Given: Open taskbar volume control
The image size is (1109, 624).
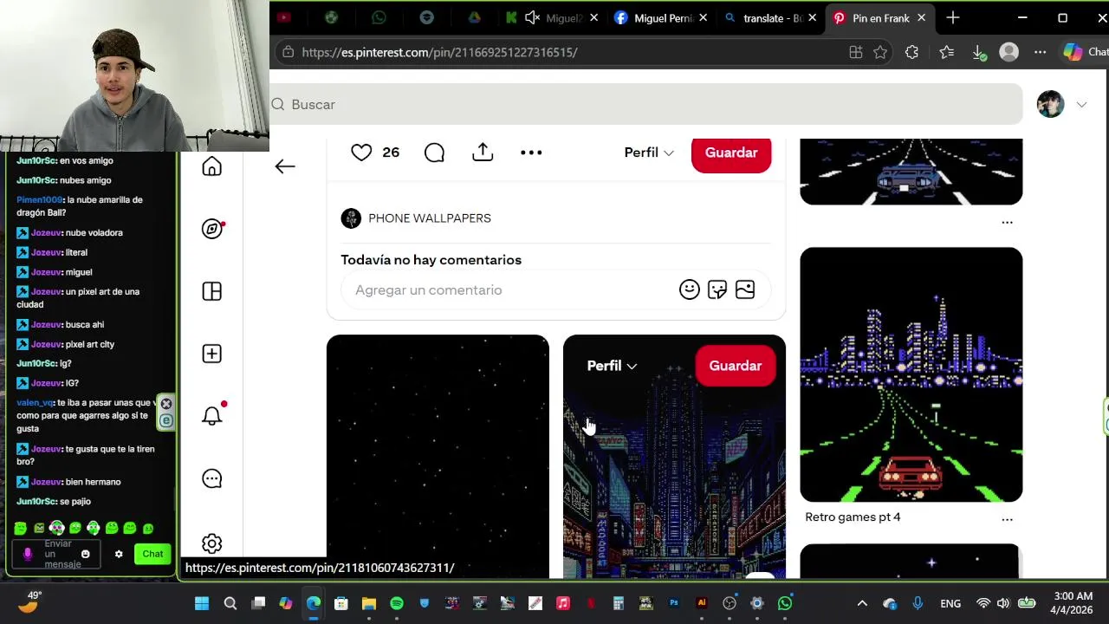Looking at the screenshot, I should pyautogui.click(x=1003, y=603).
